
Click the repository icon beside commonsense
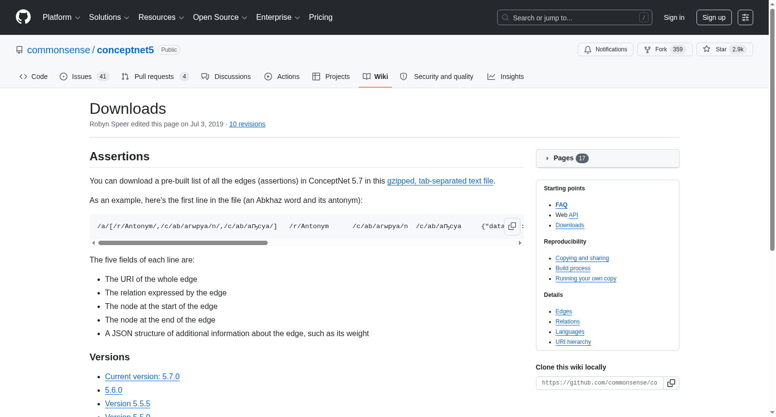coord(19,50)
